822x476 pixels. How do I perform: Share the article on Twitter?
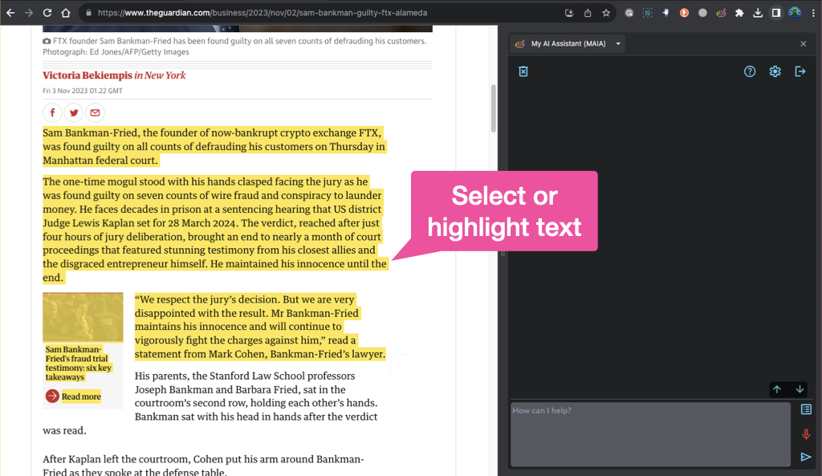point(74,112)
